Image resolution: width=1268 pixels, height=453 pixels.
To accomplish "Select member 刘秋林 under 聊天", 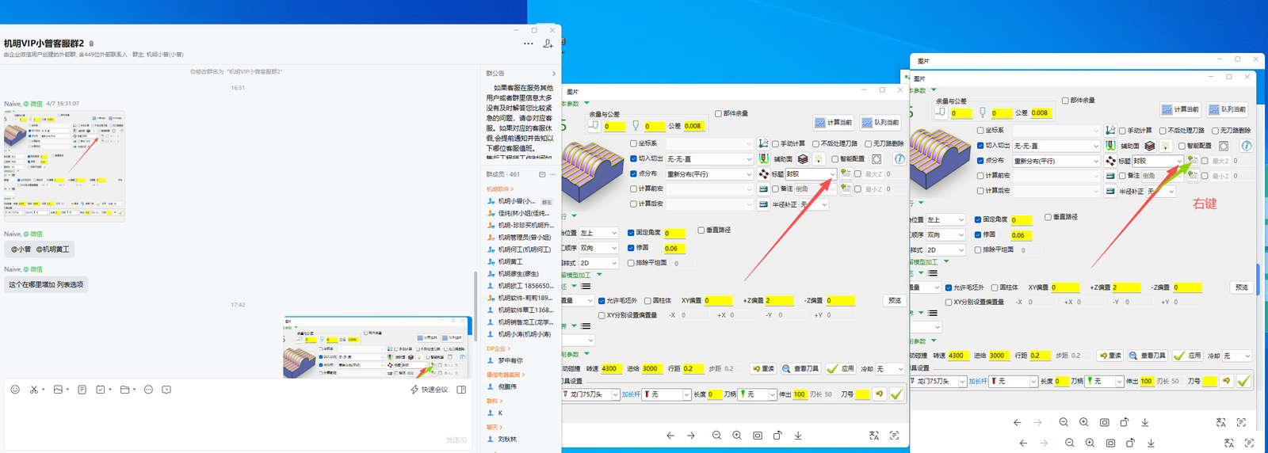I will 502,439.
